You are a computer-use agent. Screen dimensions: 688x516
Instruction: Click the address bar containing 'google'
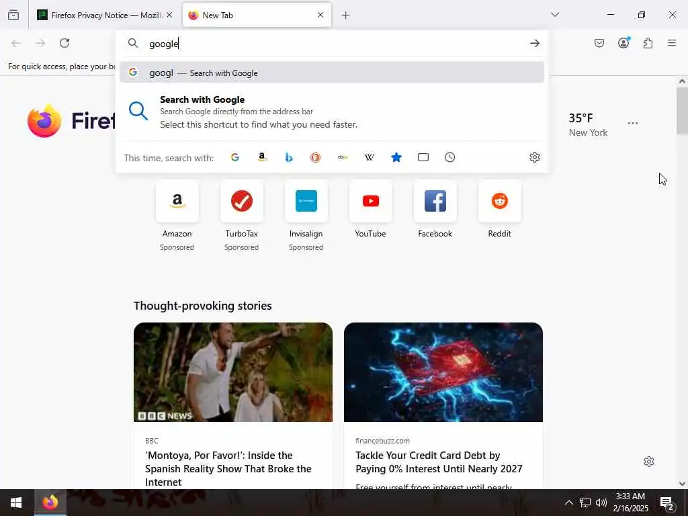coord(333,44)
